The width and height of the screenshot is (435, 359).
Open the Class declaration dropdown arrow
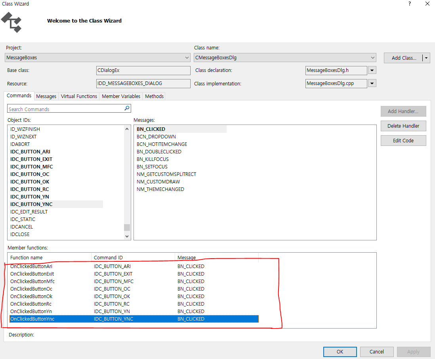pos(372,70)
